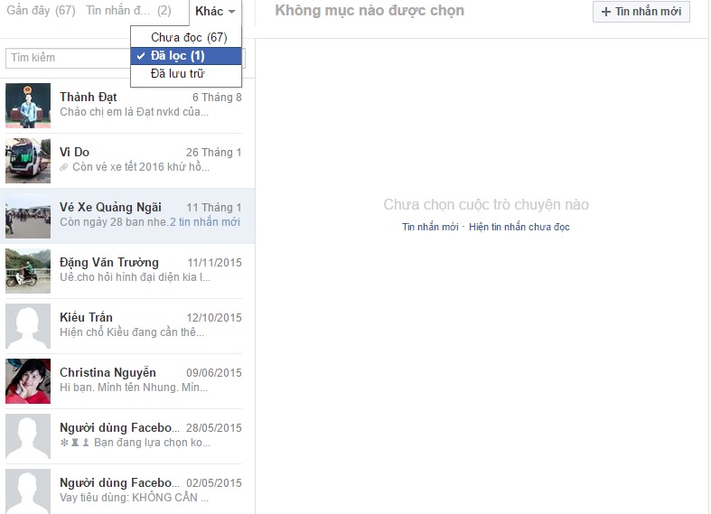Click the 2 tin nhắn mới indicator

(x=205, y=222)
